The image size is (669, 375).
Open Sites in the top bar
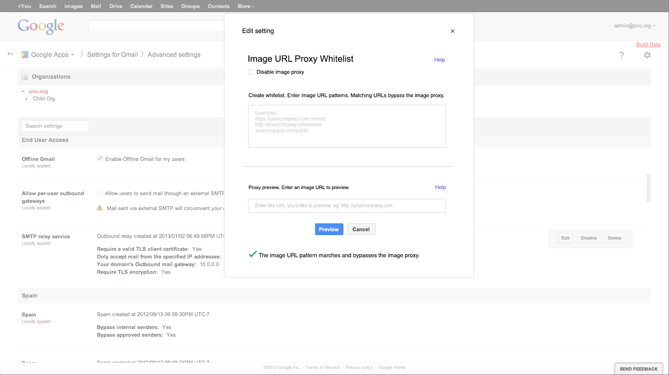(167, 6)
